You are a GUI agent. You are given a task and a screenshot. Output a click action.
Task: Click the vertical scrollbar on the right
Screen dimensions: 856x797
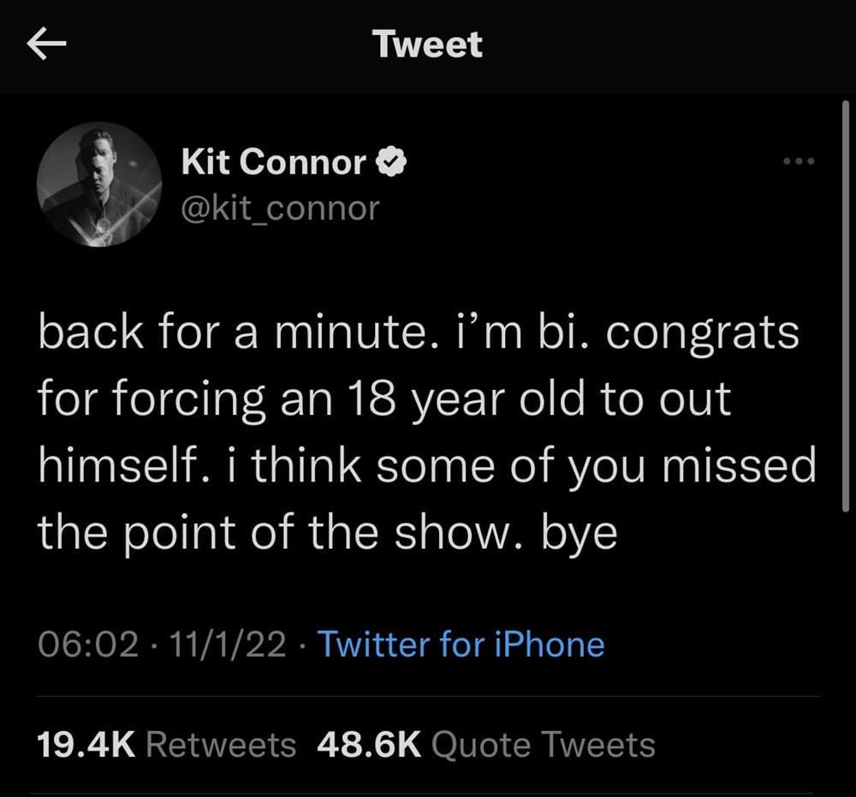845,308
